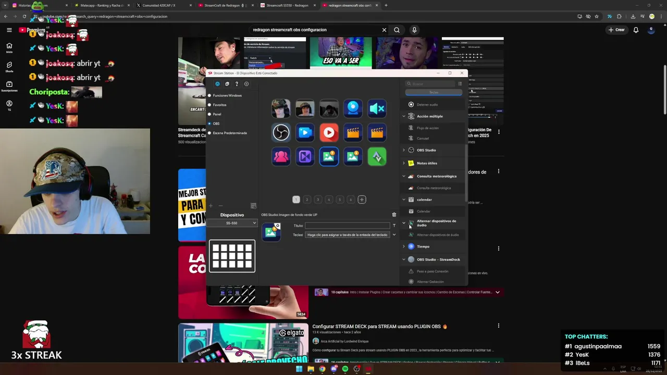Select Escena Predeterminada profile radio
This screenshot has width=667, height=375.
[x=209, y=133]
